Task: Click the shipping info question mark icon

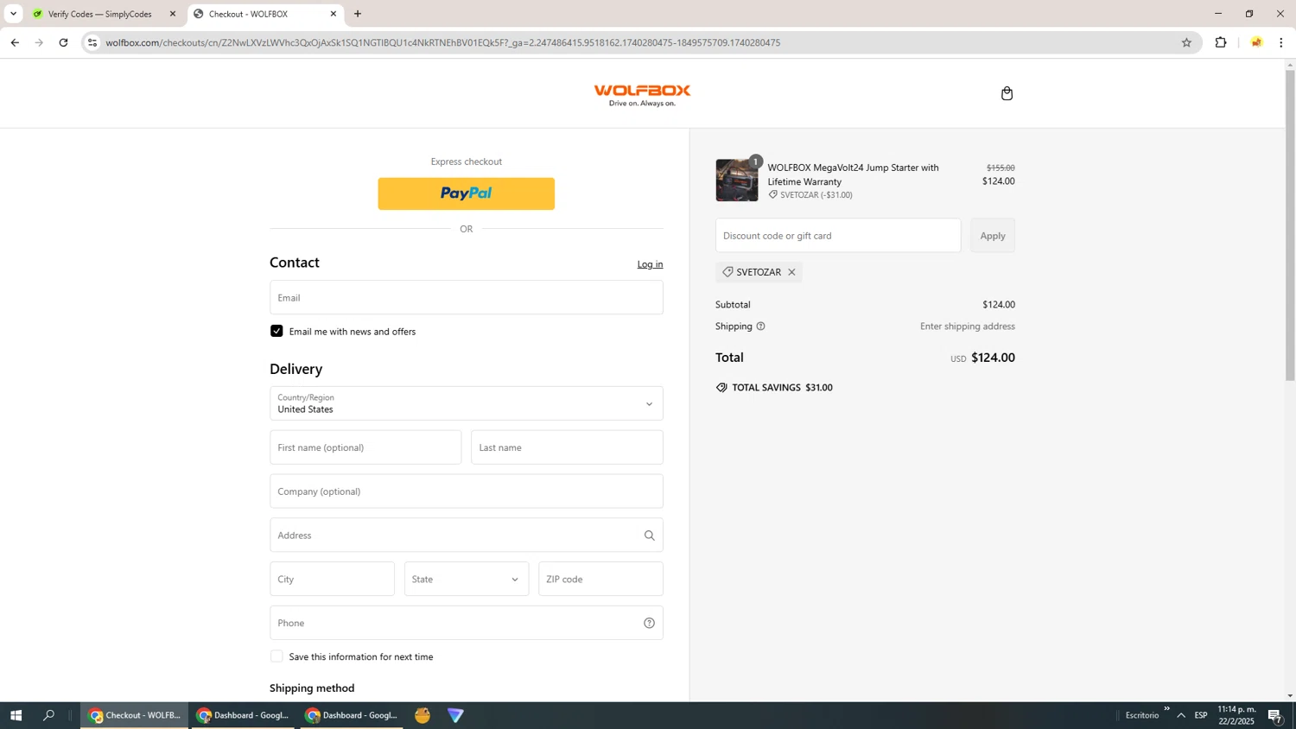Action: pyautogui.click(x=760, y=326)
